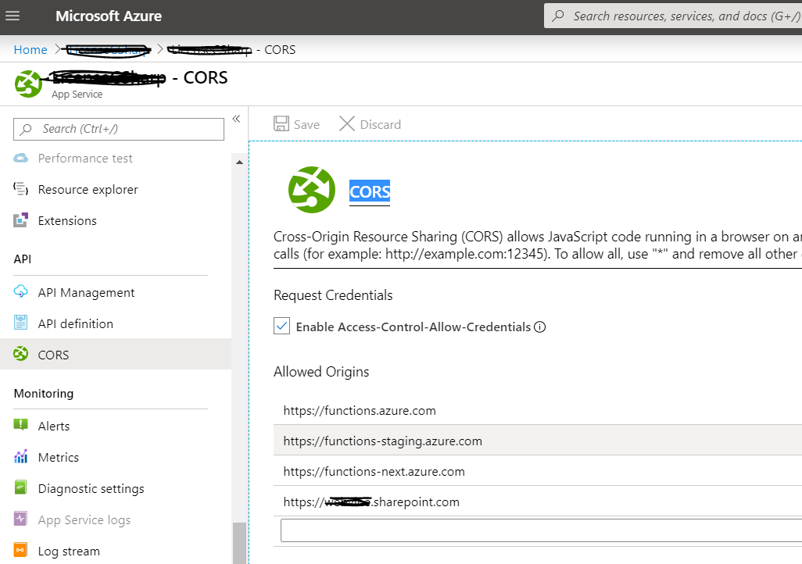Uncheck Enable Access-Control-Allow-Credentials checkbox

(x=282, y=327)
